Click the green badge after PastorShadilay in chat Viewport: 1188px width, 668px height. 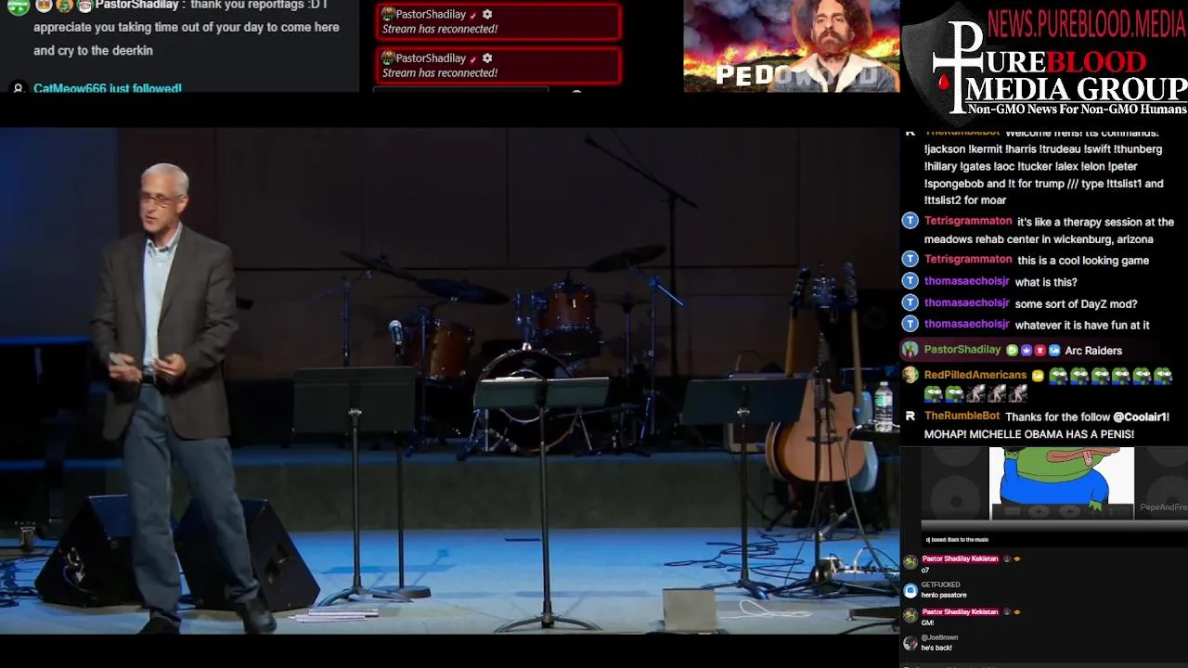[x=1013, y=351]
